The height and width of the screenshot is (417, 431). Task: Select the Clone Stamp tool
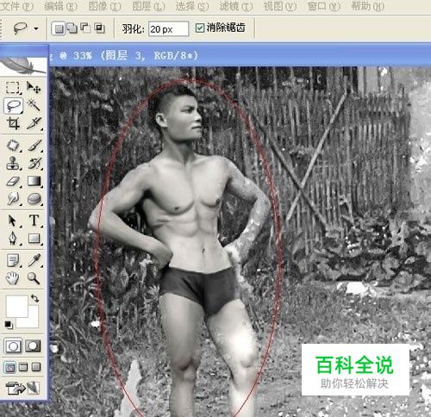coord(13,164)
